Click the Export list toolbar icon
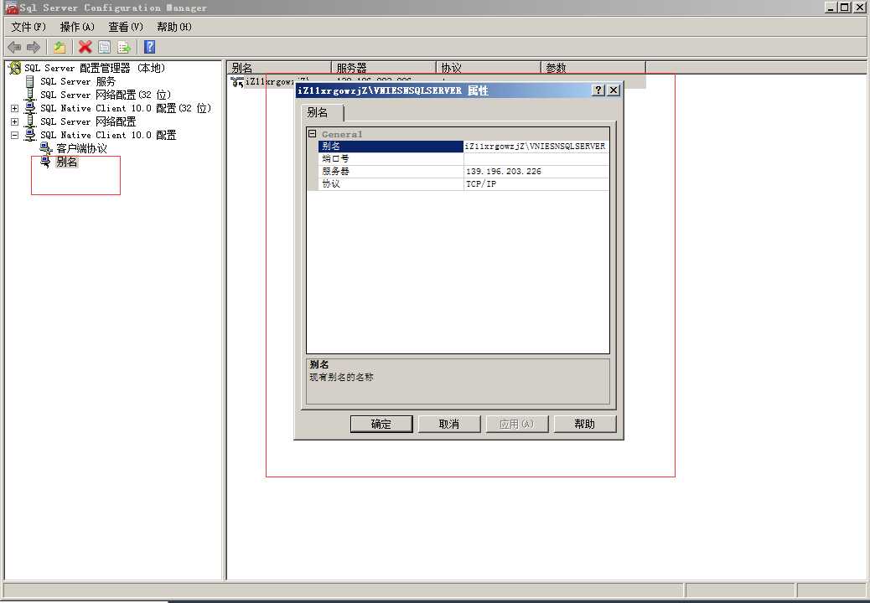Viewport: 870px width, 603px height. click(124, 48)
